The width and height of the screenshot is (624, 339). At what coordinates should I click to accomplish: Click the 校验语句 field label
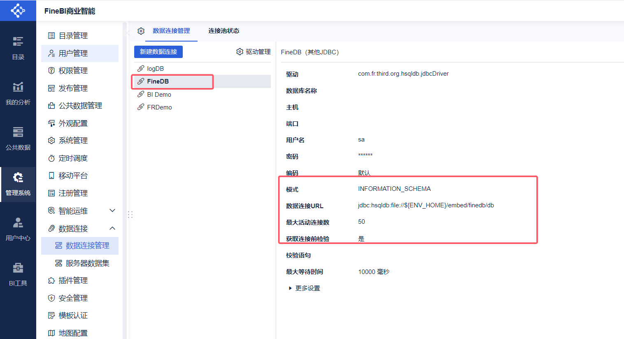click(x=298, y=255)
